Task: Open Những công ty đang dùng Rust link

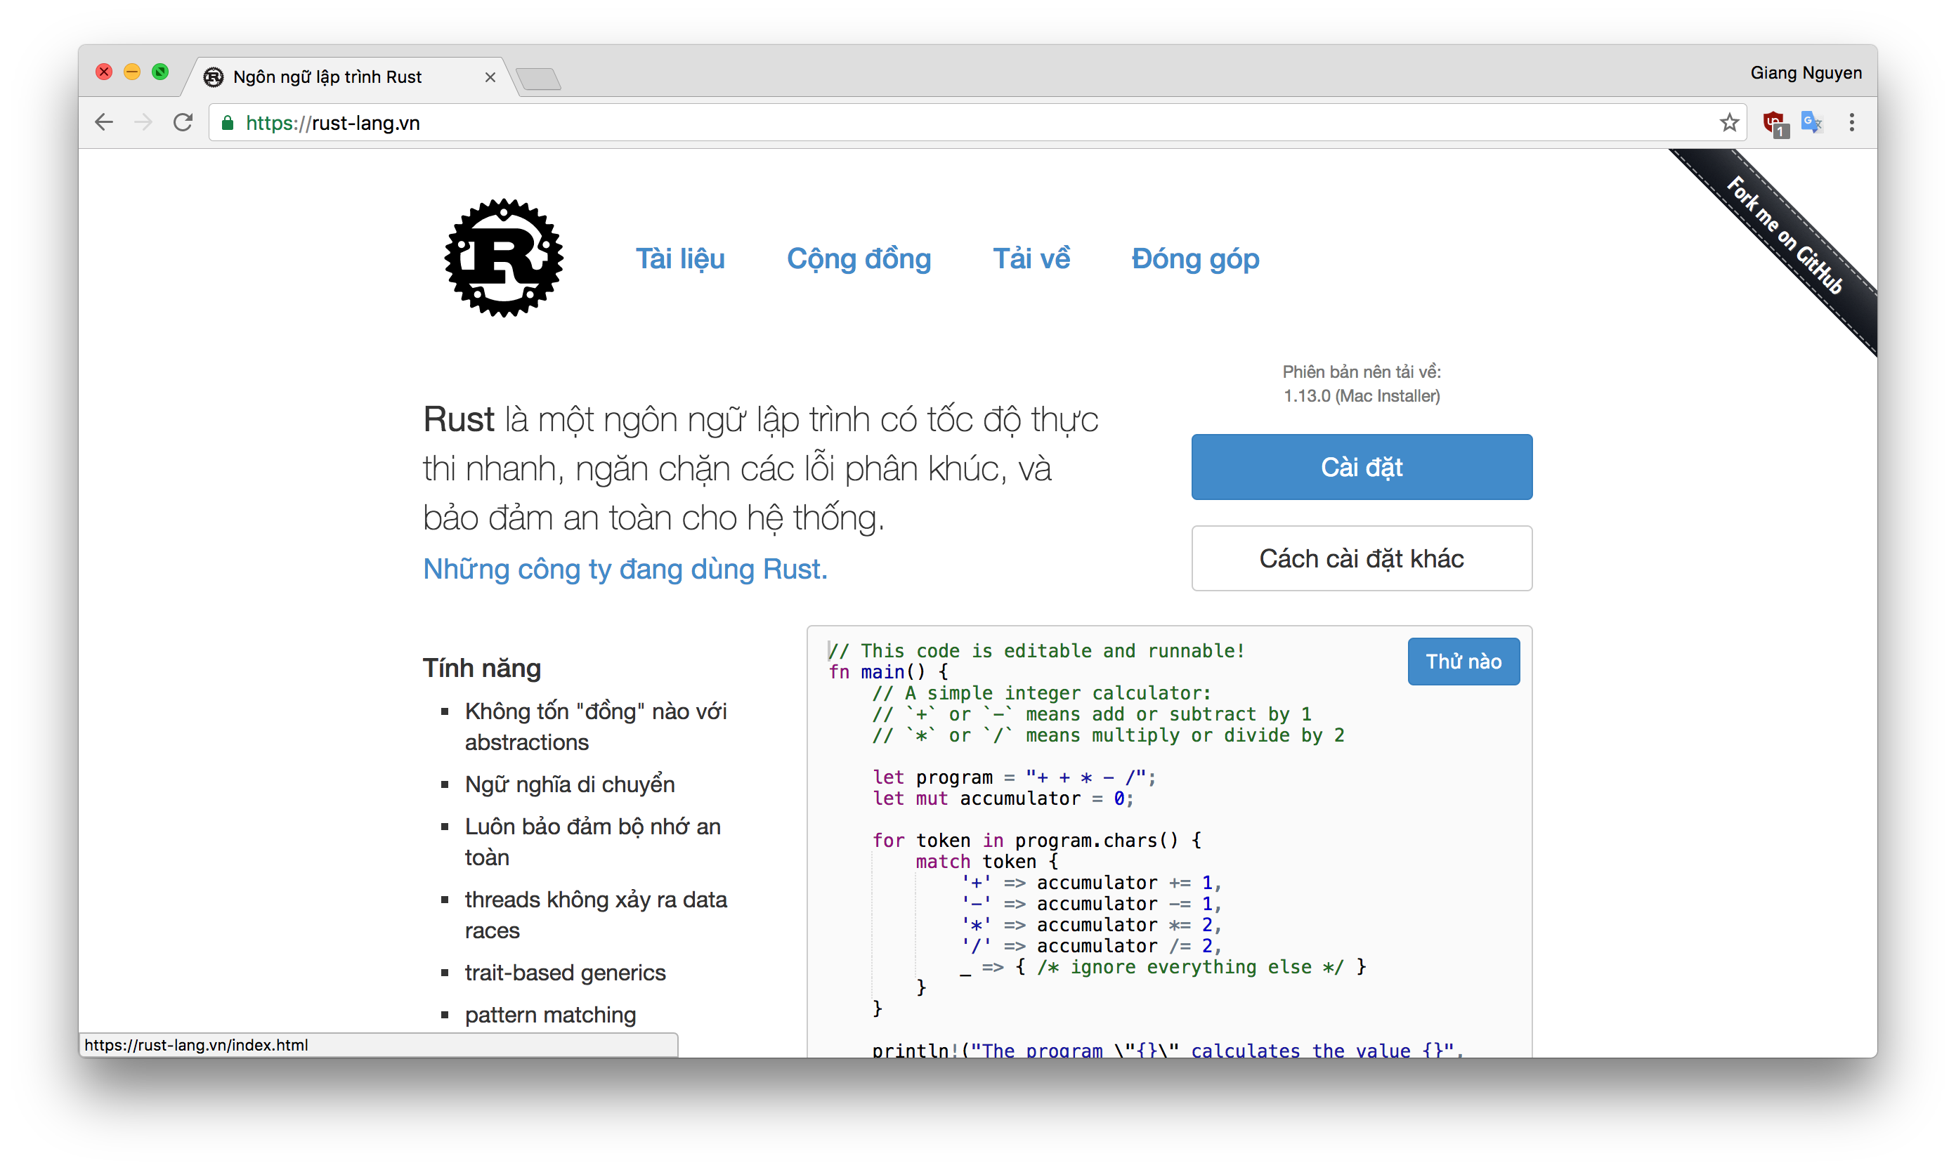Action: (625, 570)
